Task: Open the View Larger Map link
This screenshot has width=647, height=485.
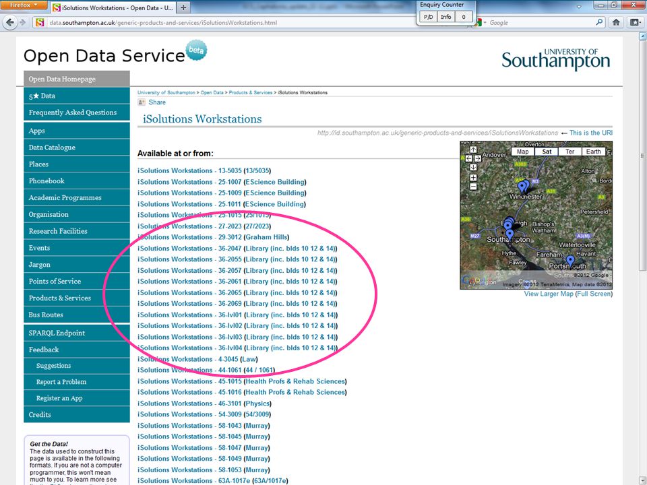Action: 549,294
